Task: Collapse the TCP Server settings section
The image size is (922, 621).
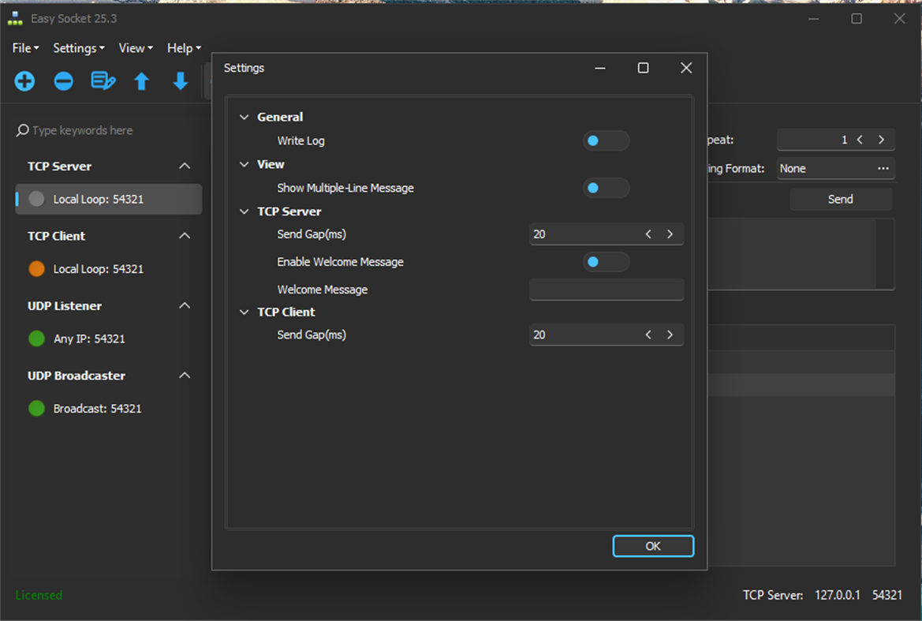Action: (244, 211)
